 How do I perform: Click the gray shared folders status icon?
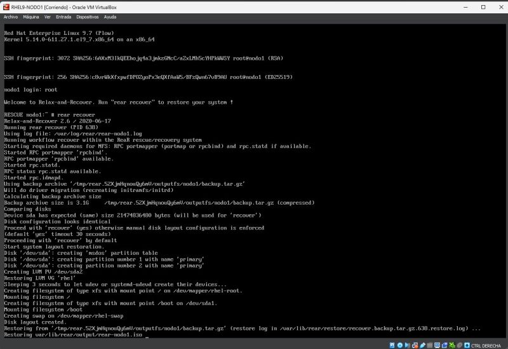430,345
